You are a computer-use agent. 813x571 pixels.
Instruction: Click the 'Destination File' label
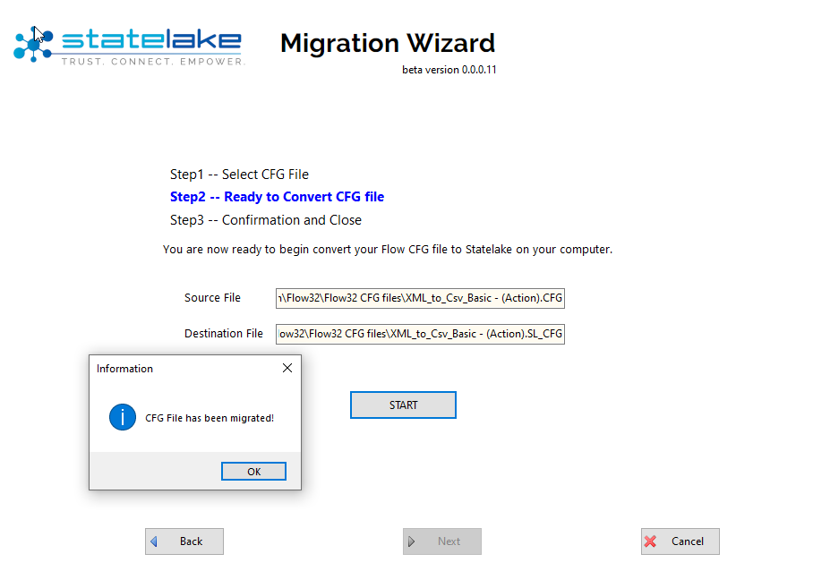coord(224,333)
